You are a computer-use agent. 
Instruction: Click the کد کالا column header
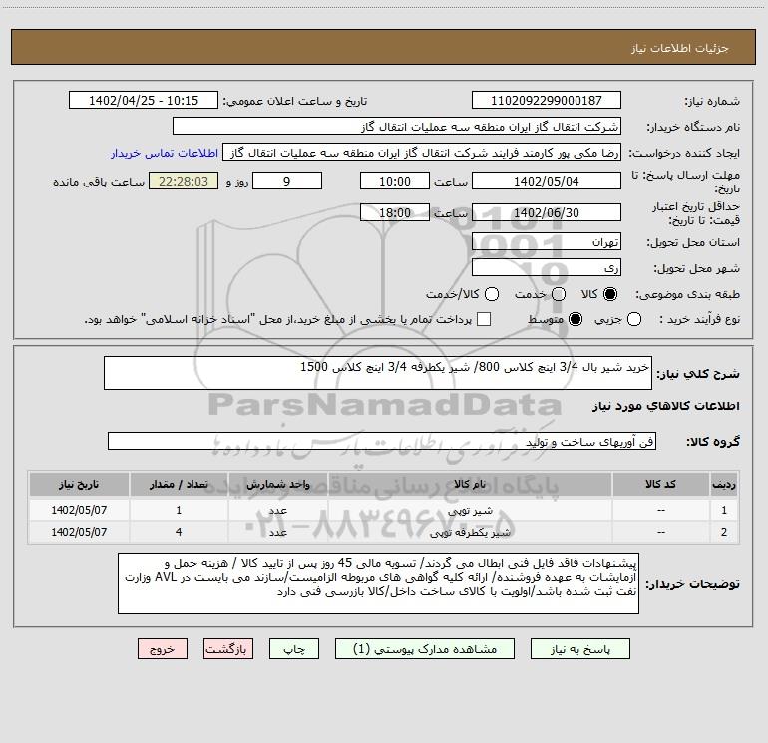(660, 484)
